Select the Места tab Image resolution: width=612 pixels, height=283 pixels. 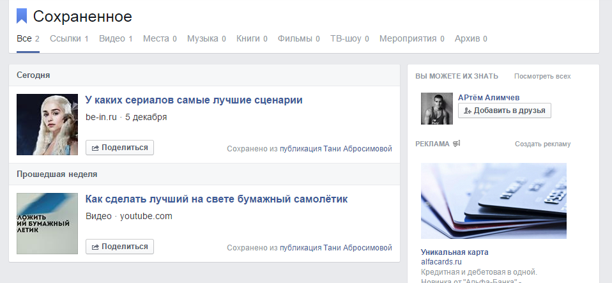[x=160, y=38]
